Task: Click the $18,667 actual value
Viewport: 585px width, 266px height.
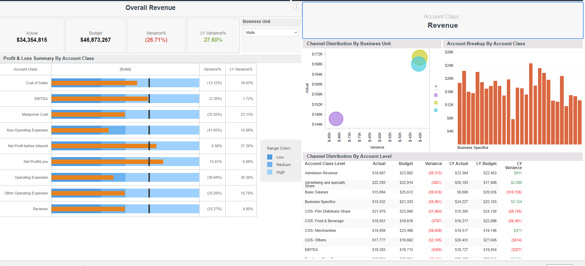Action: coord(379,173)
